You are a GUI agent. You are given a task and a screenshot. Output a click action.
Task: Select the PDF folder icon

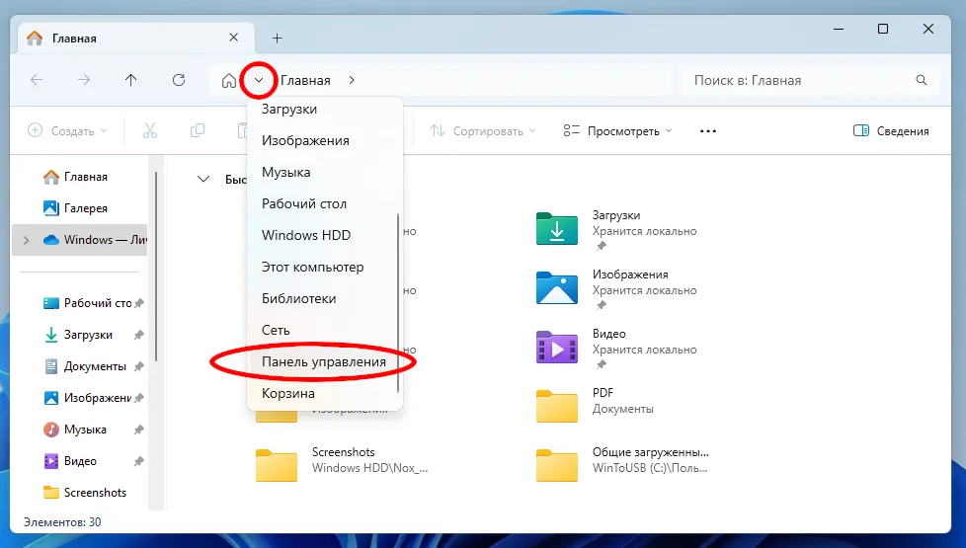(x=557, y=407)
